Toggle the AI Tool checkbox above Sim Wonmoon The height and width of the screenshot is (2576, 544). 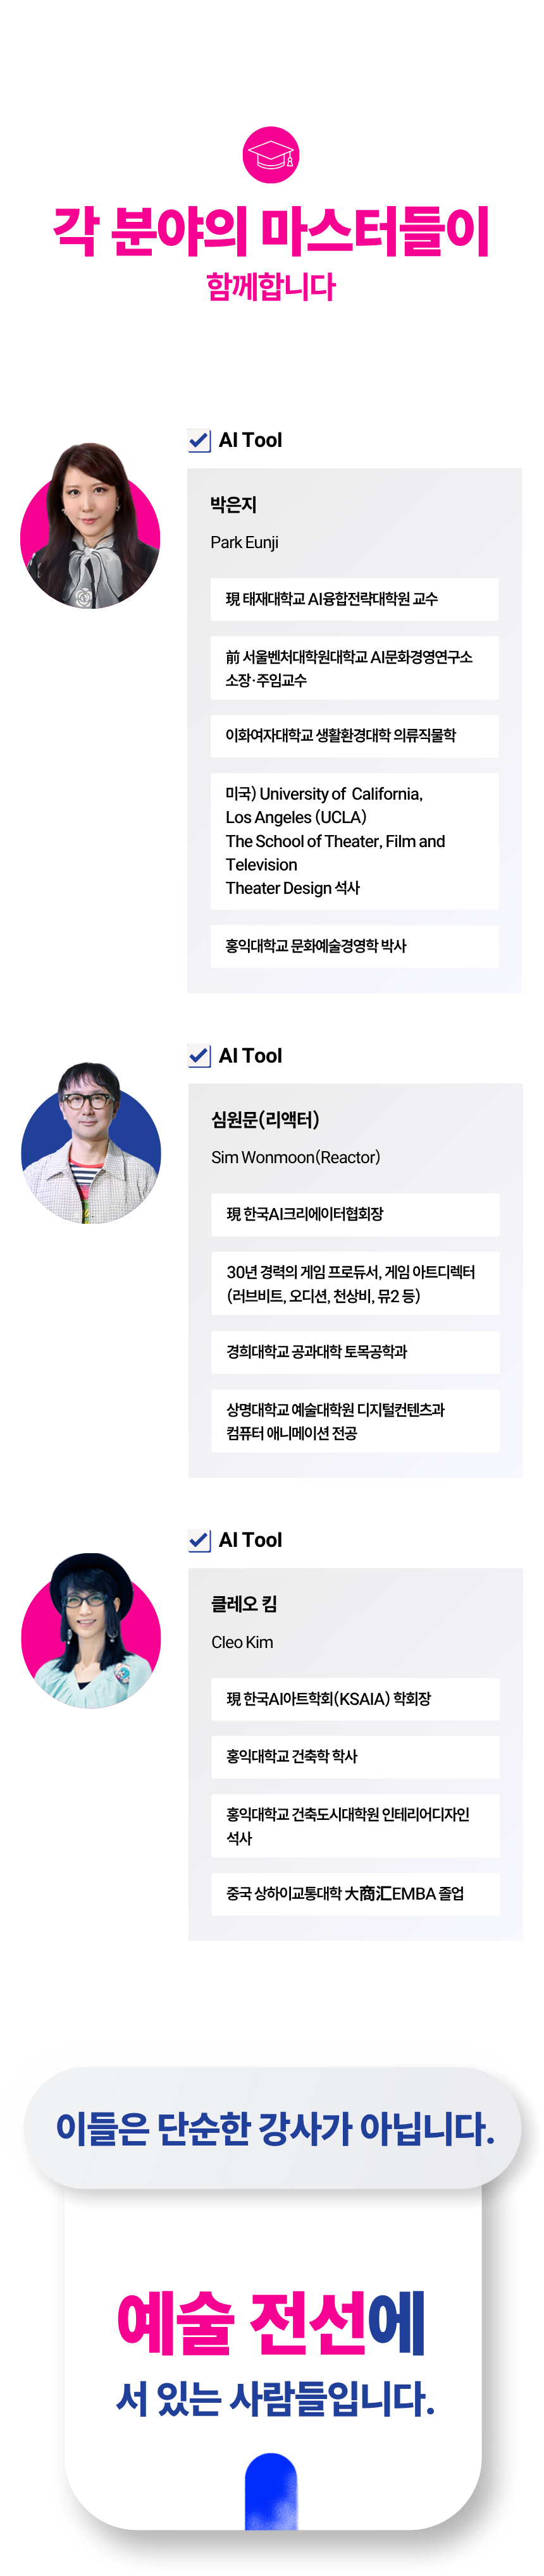[x=199, y=1055]
